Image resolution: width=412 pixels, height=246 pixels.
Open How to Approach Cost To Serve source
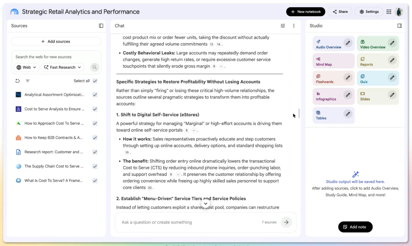click(54, 123)
